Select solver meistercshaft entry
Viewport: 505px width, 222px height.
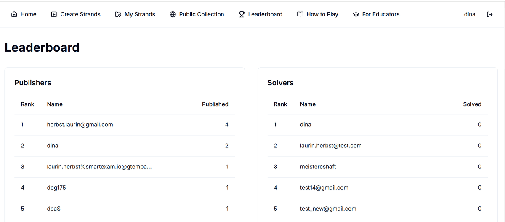pyautogui.click(x=318, y=167)
